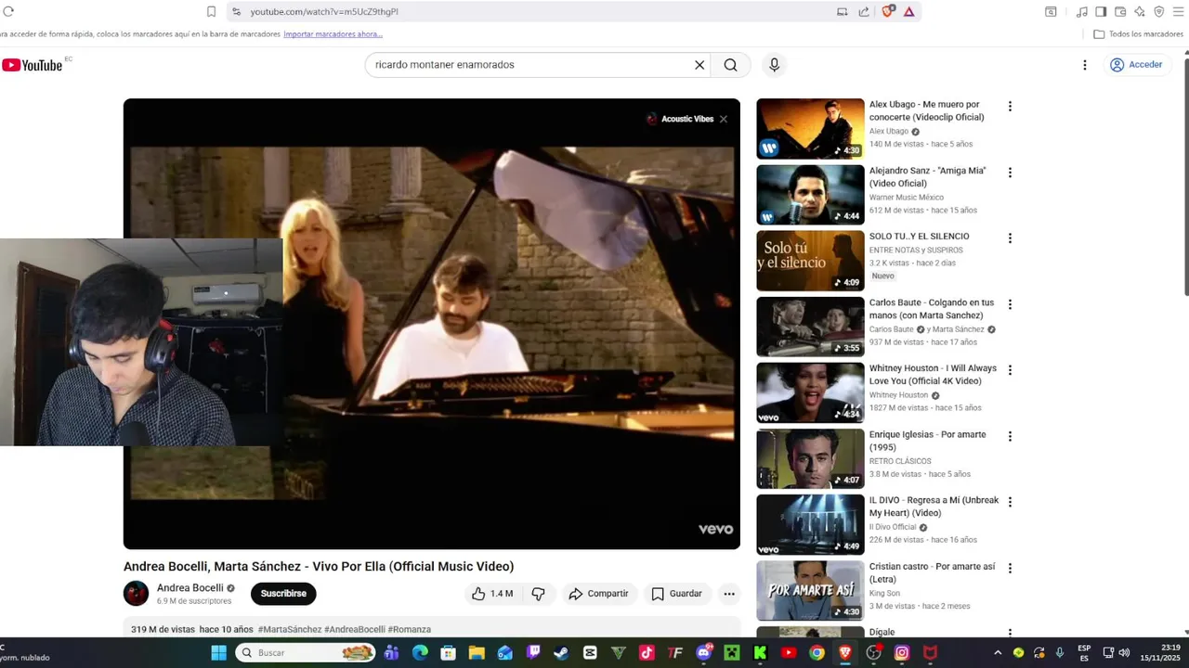Click the Andrea Bocelli channel avatar
The width and height of the screenshot is (1189, 668).
136,593
